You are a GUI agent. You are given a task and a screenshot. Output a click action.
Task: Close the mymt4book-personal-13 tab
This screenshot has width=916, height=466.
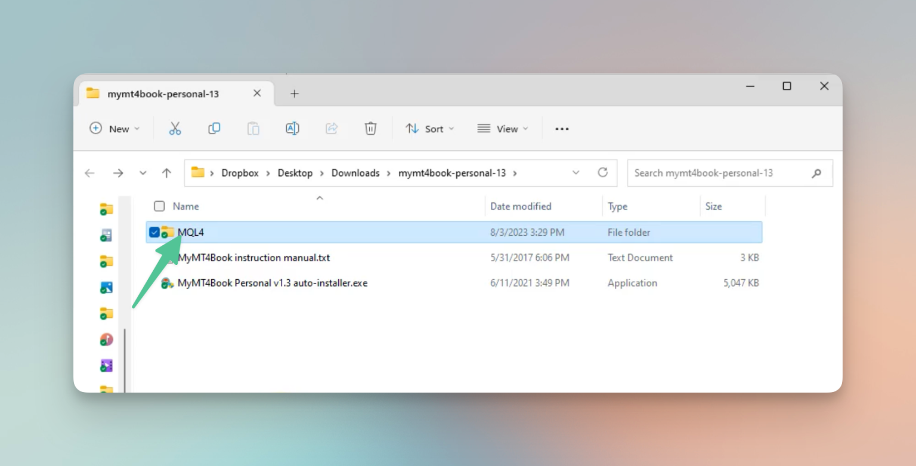pyautogui.click(x=257, y=93)
